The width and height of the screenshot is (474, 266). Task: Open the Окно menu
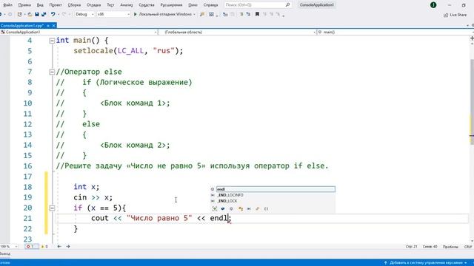coord(193,5)
